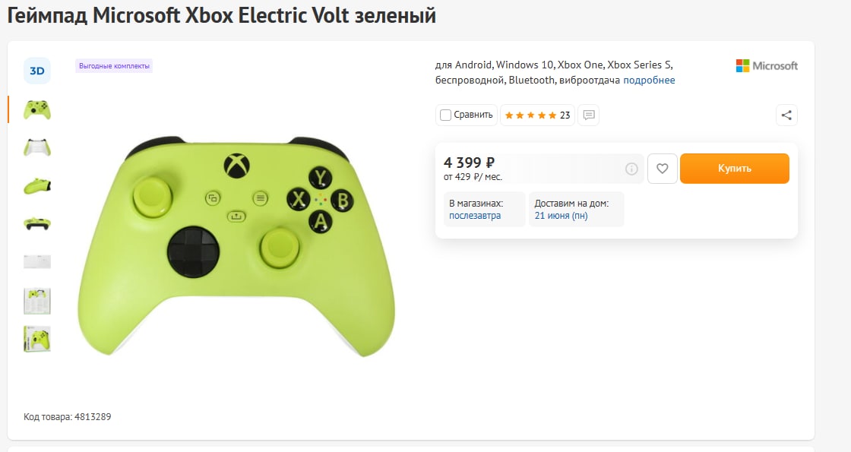Tick the Сравнить checkbox
The image size is (851, 452).
click(445, 115)
